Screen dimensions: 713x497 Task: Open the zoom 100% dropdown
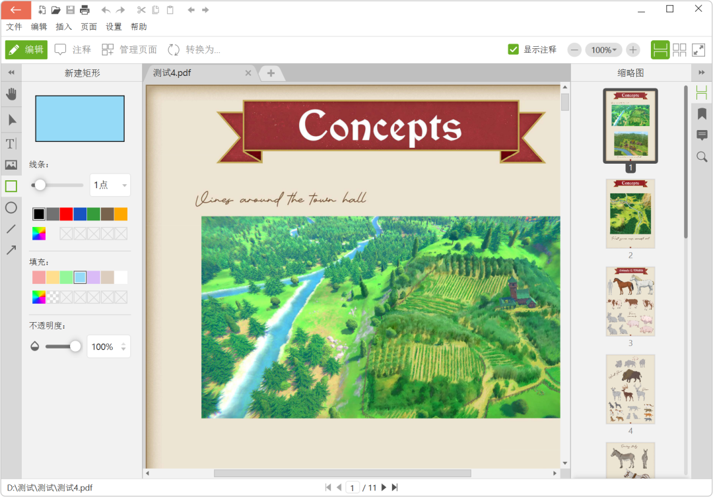pos(603,50)
